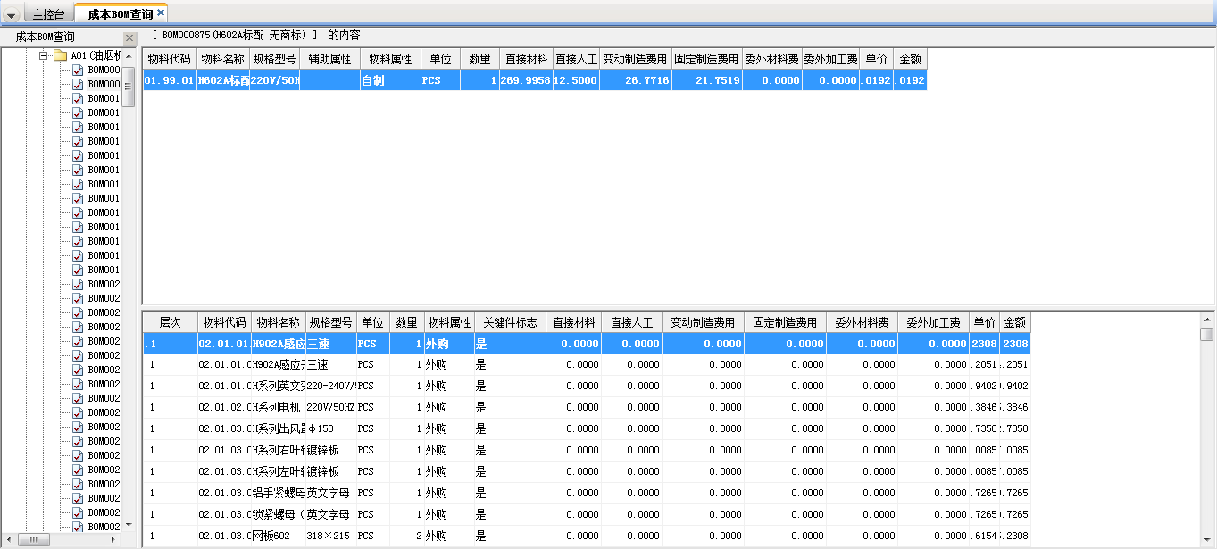Click the A01 C由烟机 tree label
Viewport: 1217px width, 549px height.
[x=96, y=55]
